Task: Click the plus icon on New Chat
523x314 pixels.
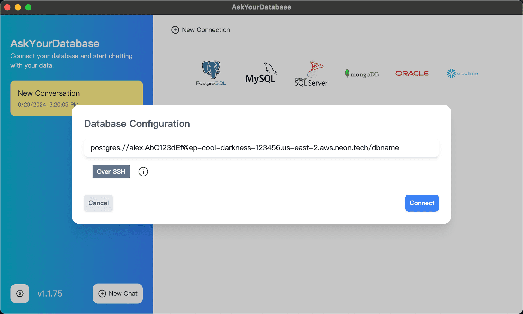Action: pos(102,294)
